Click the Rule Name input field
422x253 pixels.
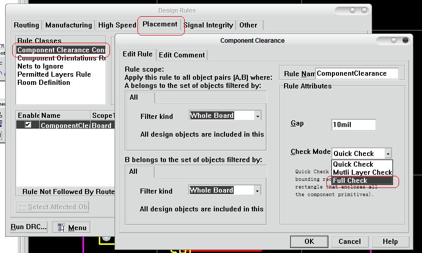(357, 73)
